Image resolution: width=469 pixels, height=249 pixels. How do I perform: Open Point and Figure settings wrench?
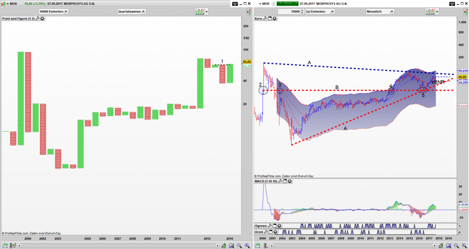pos(38,18)
